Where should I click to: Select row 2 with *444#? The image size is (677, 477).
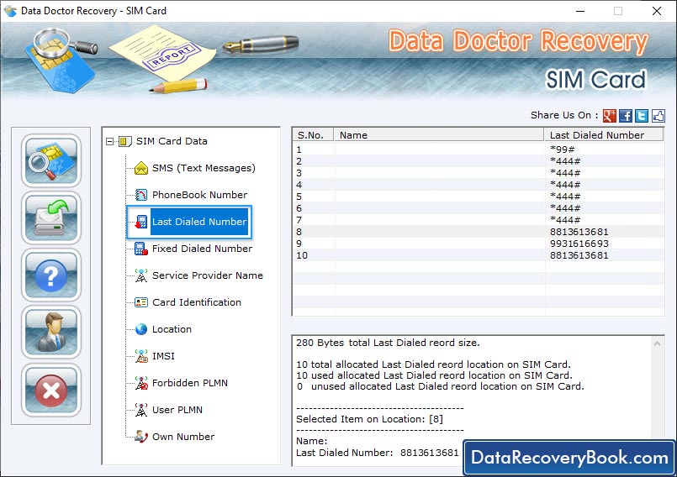479,161
